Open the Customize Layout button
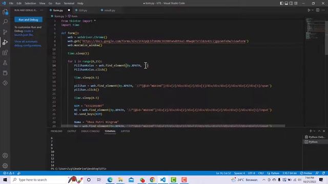The width and height of the screenshot is (328, 184). 296,3
